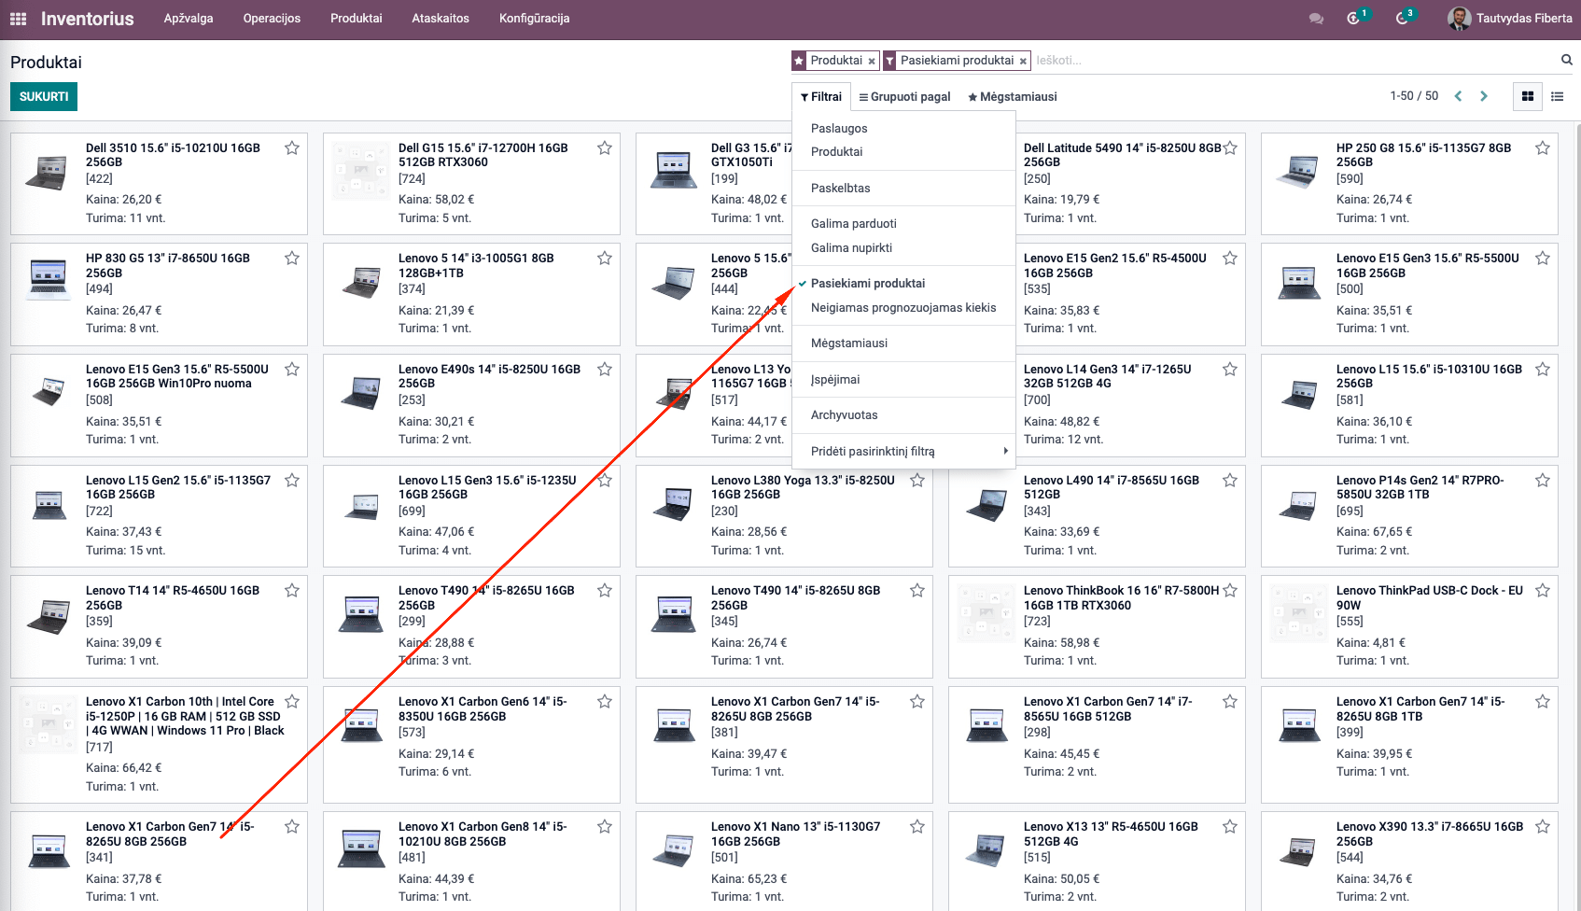This screenshot has width=1581, height=911.
Task: Open Lenovo L15 Gen3 15.6" i5-1235U card
Action: click(471, 516)
